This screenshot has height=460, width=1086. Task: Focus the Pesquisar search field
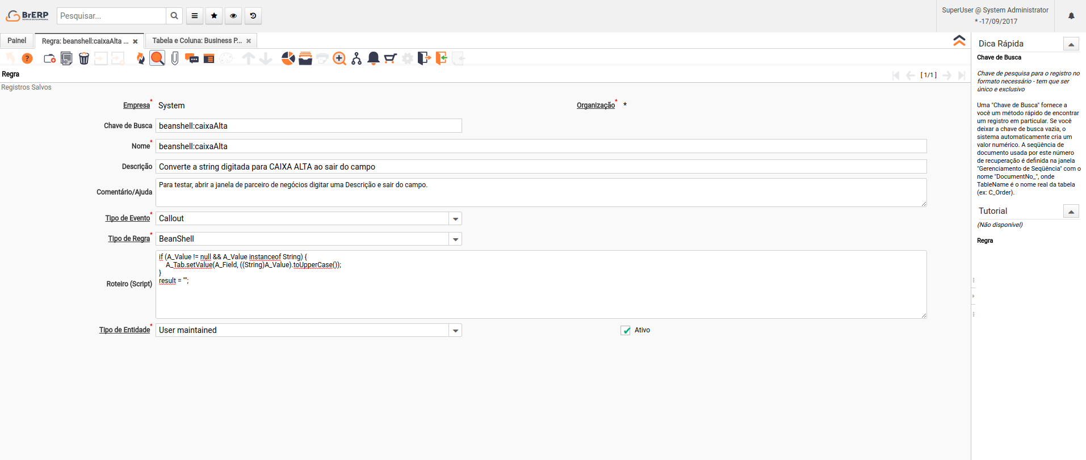point(111,16)
